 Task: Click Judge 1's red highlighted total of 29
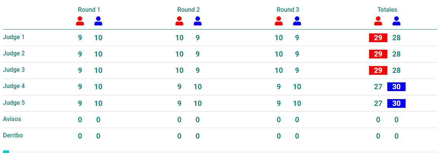click(378, 38)
